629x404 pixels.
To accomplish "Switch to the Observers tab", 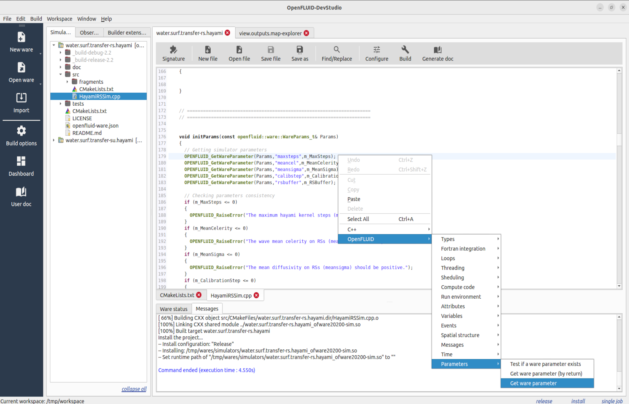I will [x=89, y=33].
